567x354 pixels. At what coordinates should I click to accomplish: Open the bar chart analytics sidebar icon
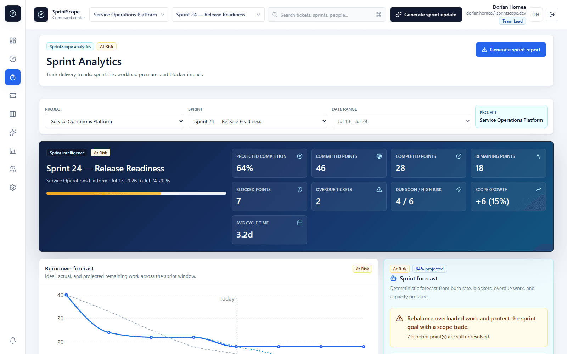pyautogui.click(x=13, y=151)
